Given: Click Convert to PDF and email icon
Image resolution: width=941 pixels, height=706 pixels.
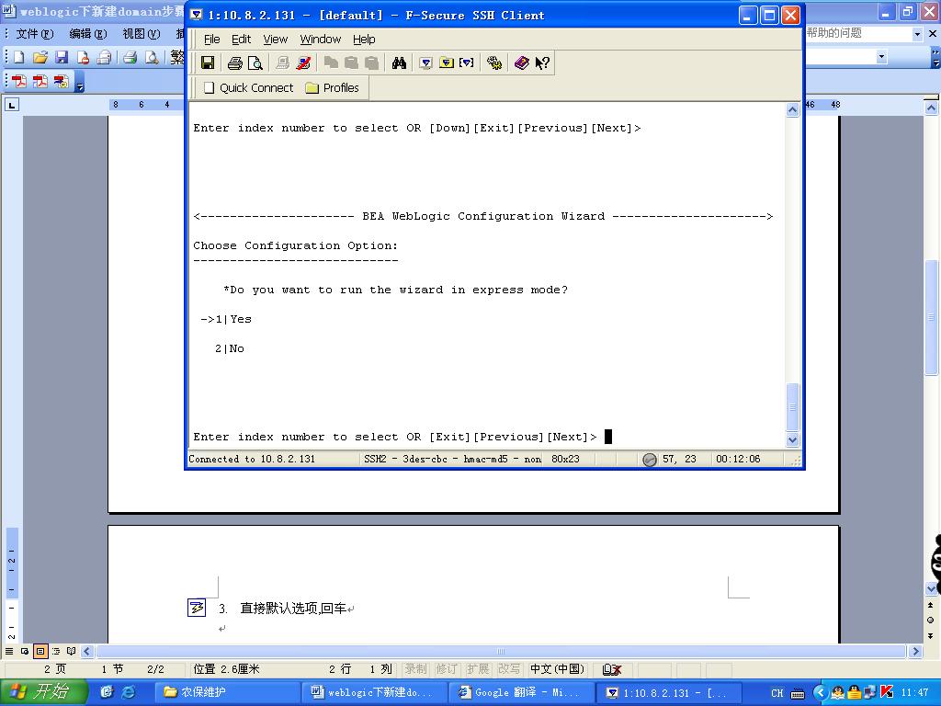Looking at the screenshot, I should coord(62,81).
